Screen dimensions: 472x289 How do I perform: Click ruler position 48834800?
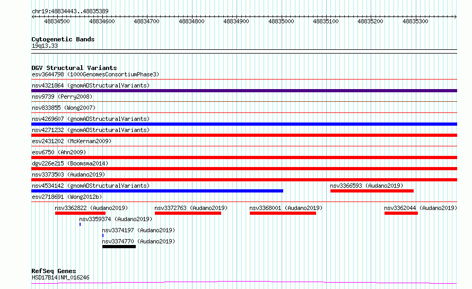191,21
